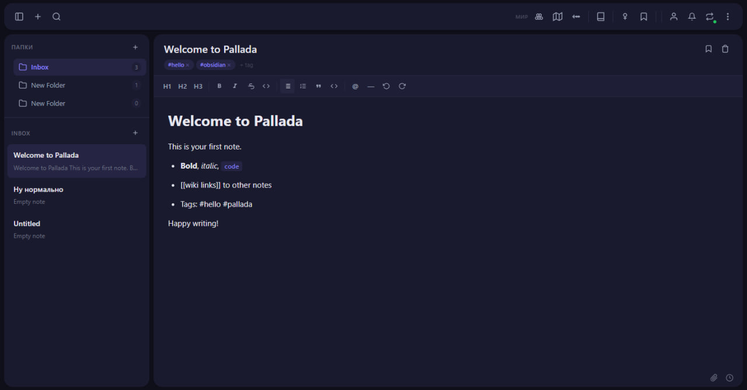
Task: Click the Tags: #hello #pallada bullet line
Action: pos(217,204)
